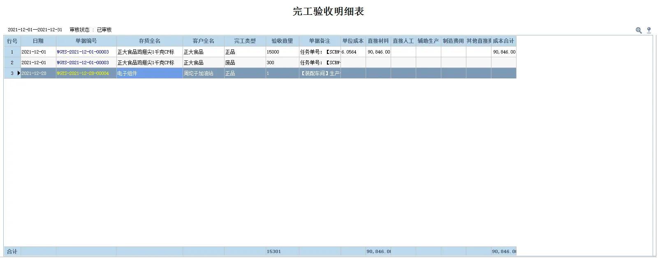Click 正品 type cell in row 1
The image size is (658, 258).
[245, 52]
